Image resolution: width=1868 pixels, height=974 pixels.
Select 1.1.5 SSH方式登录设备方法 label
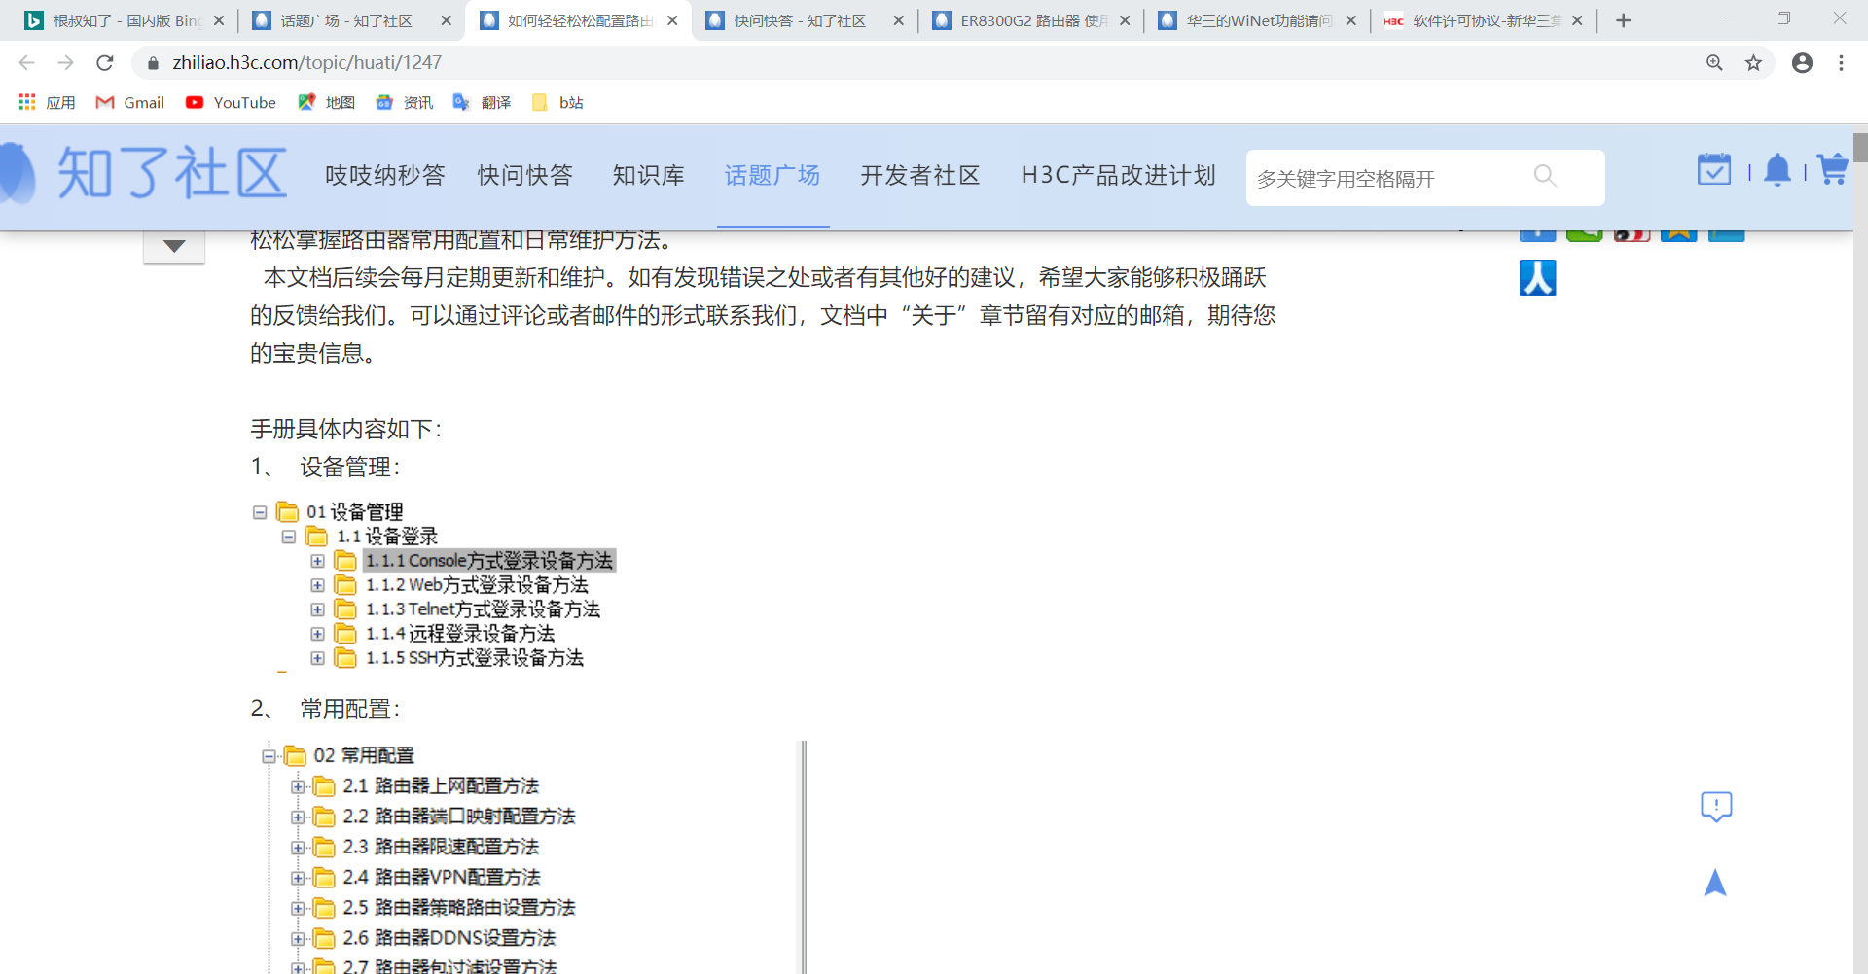tap(475, 658)
